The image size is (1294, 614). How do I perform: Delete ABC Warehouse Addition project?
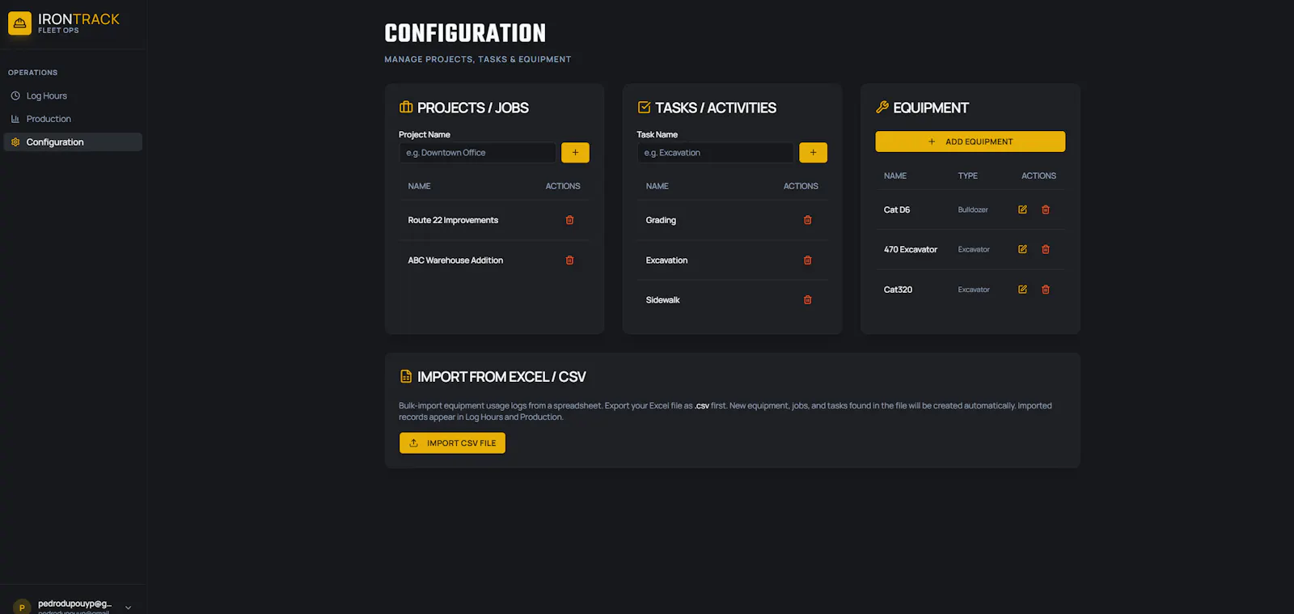[x=569, y=260]
